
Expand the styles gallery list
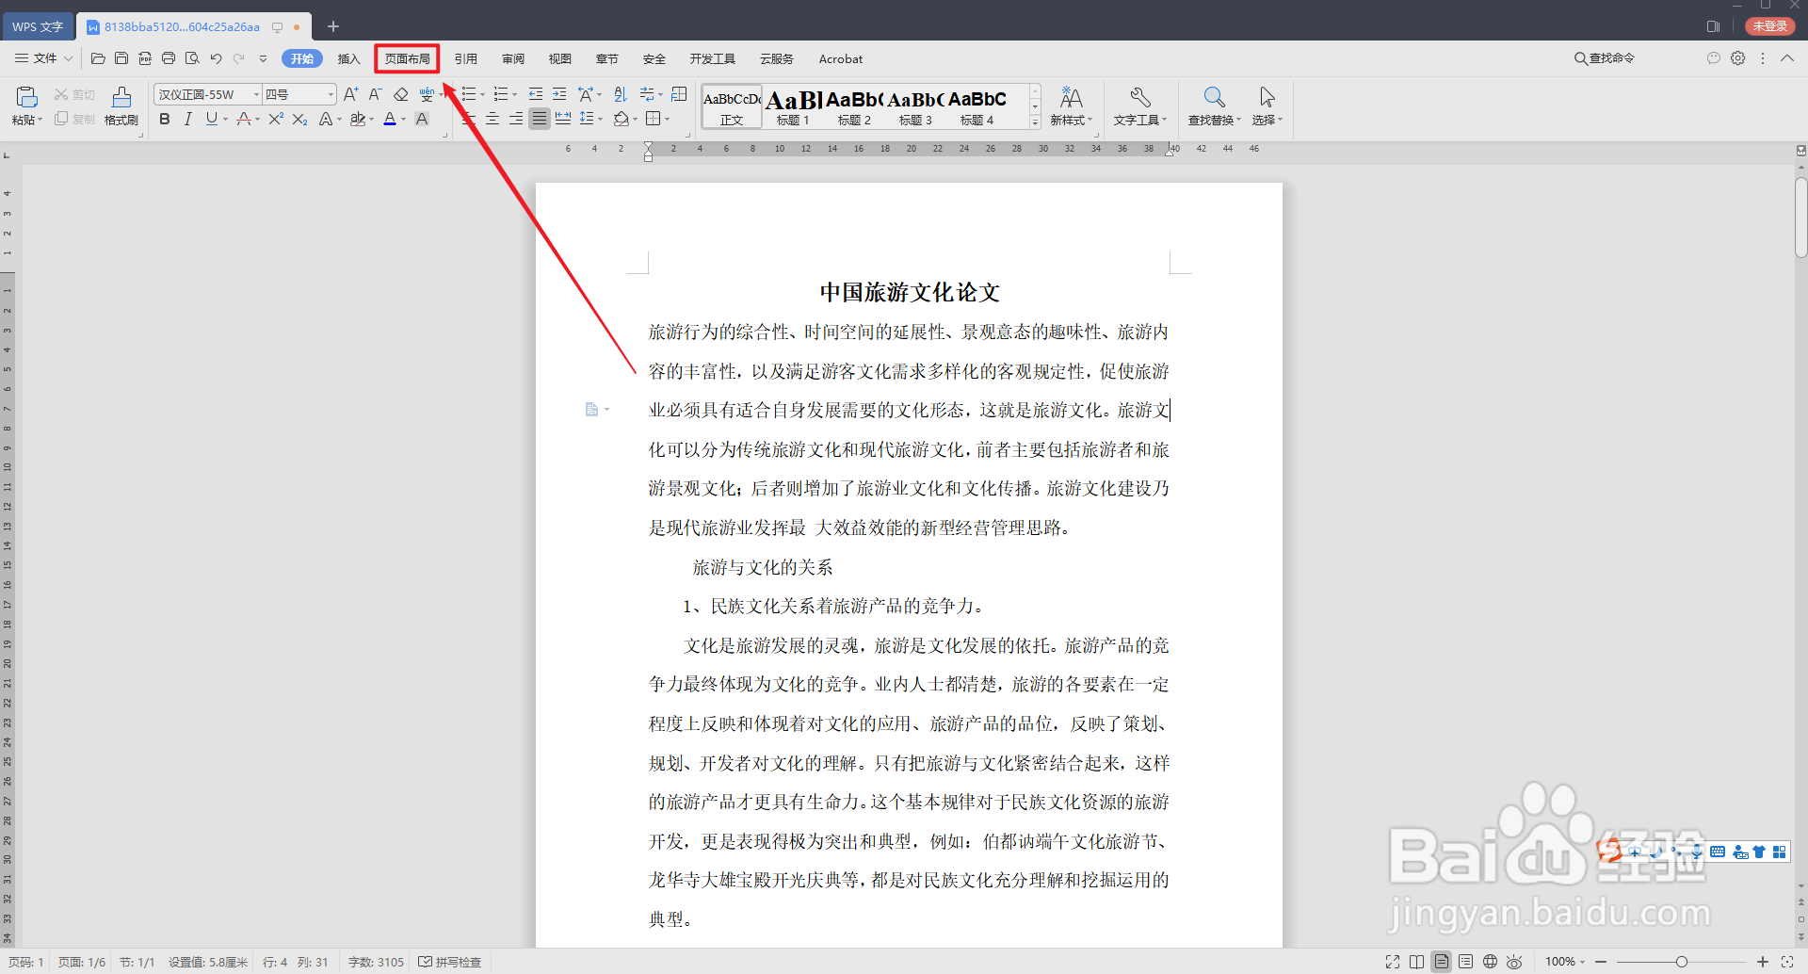[x=1035, y=122]
